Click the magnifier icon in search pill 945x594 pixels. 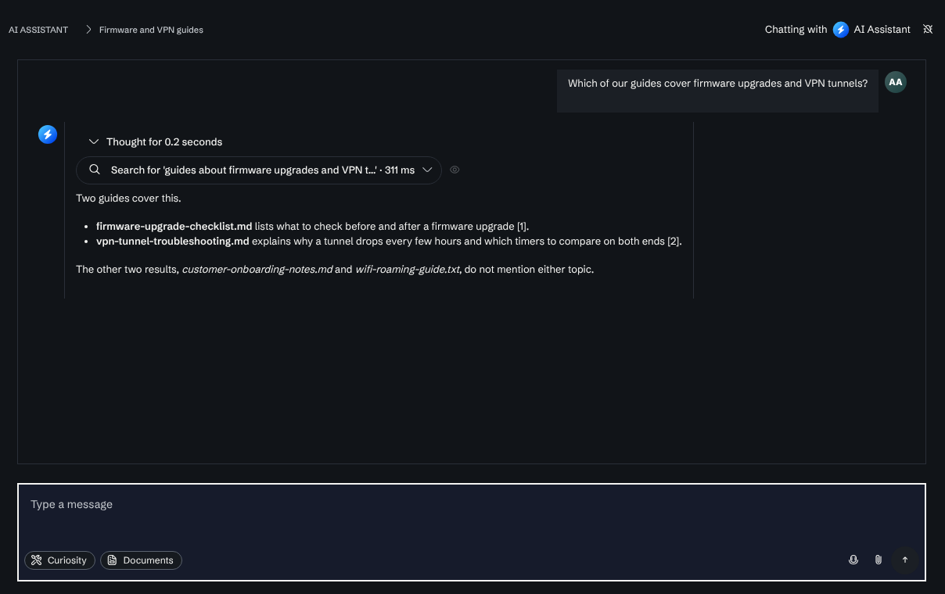[x=95, y=170]
